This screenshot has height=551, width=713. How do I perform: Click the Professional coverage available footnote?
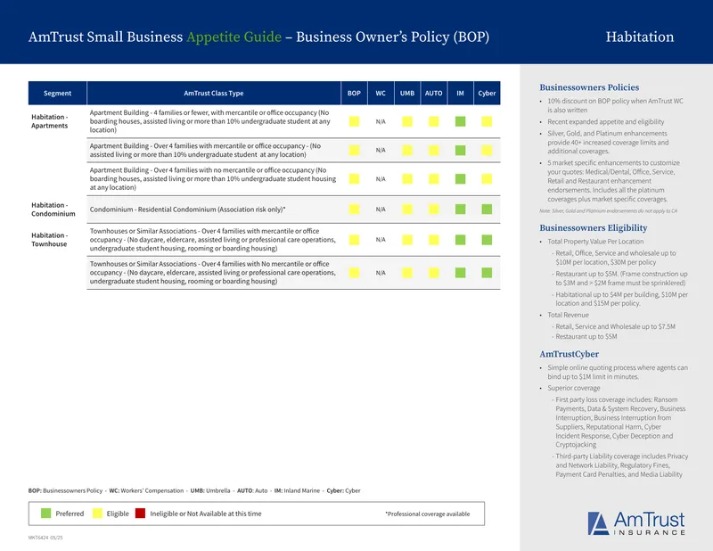[428, 514]
